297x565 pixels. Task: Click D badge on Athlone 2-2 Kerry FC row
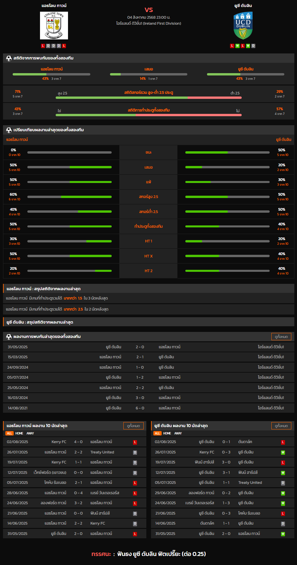click(135, 524)
